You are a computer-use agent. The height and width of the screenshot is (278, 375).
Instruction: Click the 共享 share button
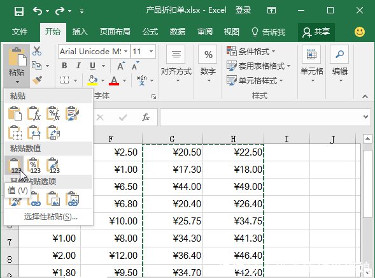[316, 32]
